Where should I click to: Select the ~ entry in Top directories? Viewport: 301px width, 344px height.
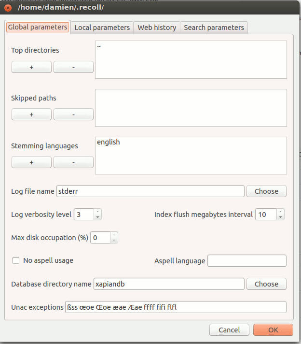point(99,46)
